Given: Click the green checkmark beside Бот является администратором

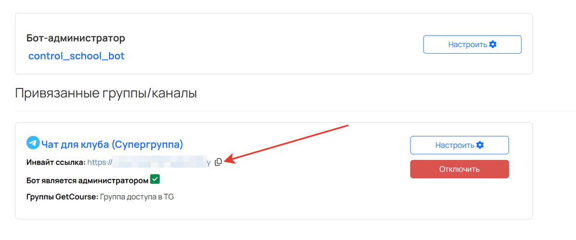Looking at the screenshot, I should (155, 180).
